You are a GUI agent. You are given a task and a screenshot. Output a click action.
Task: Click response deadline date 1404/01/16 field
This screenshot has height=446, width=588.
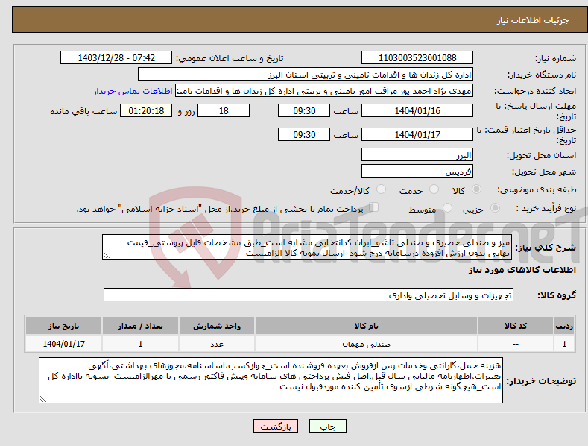pos(417,110)
